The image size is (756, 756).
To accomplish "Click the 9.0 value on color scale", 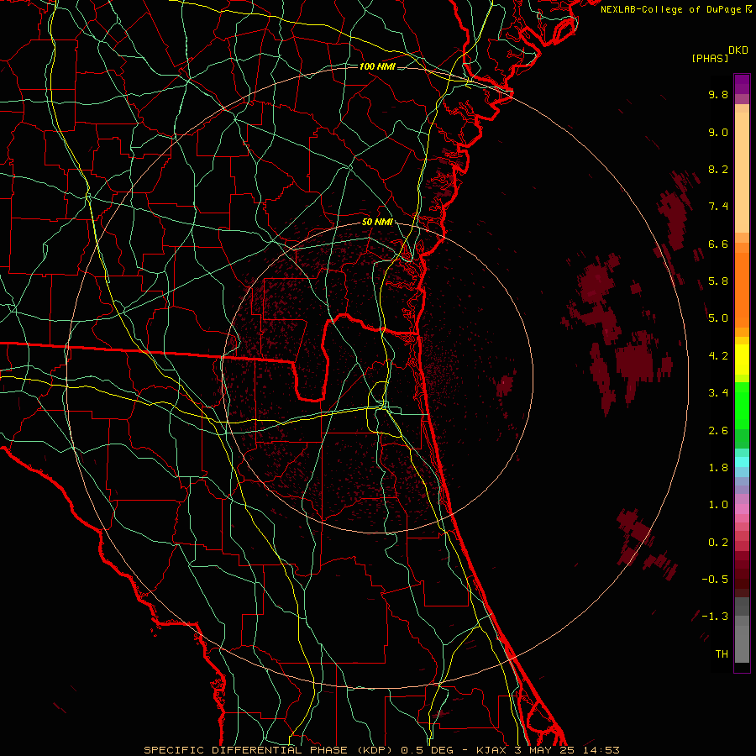I will pos(718,132).
